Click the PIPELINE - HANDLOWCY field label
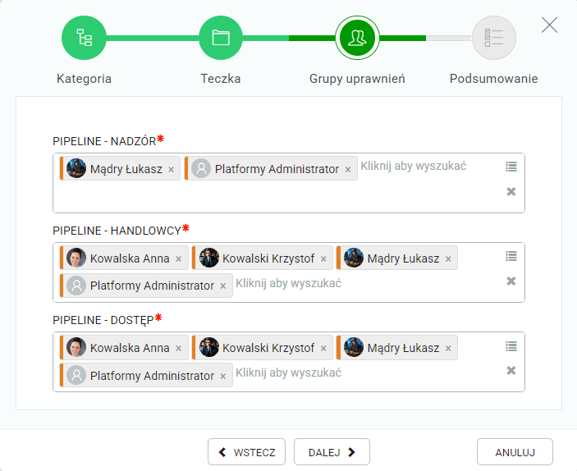577x471 pixels. (x=117, y=231)
